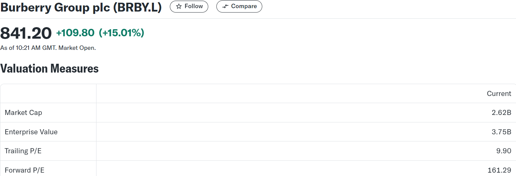Click the 2.62B market cap value

(501, 113)
